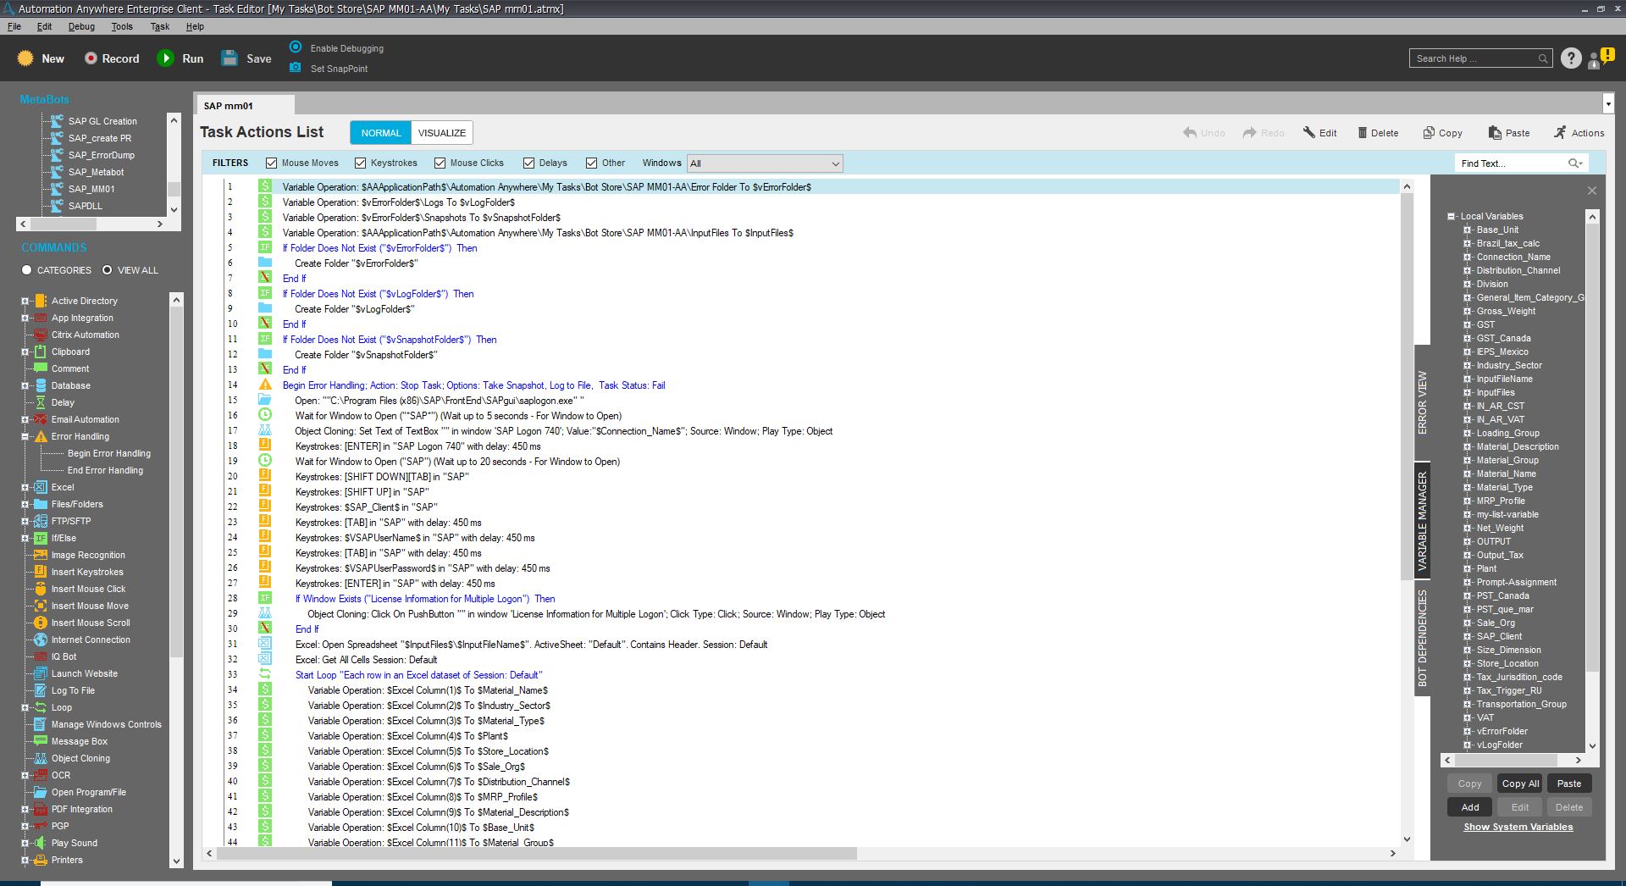Open the Debug menu
This screenshot has width=1626, height=886.
click(81, 26)
